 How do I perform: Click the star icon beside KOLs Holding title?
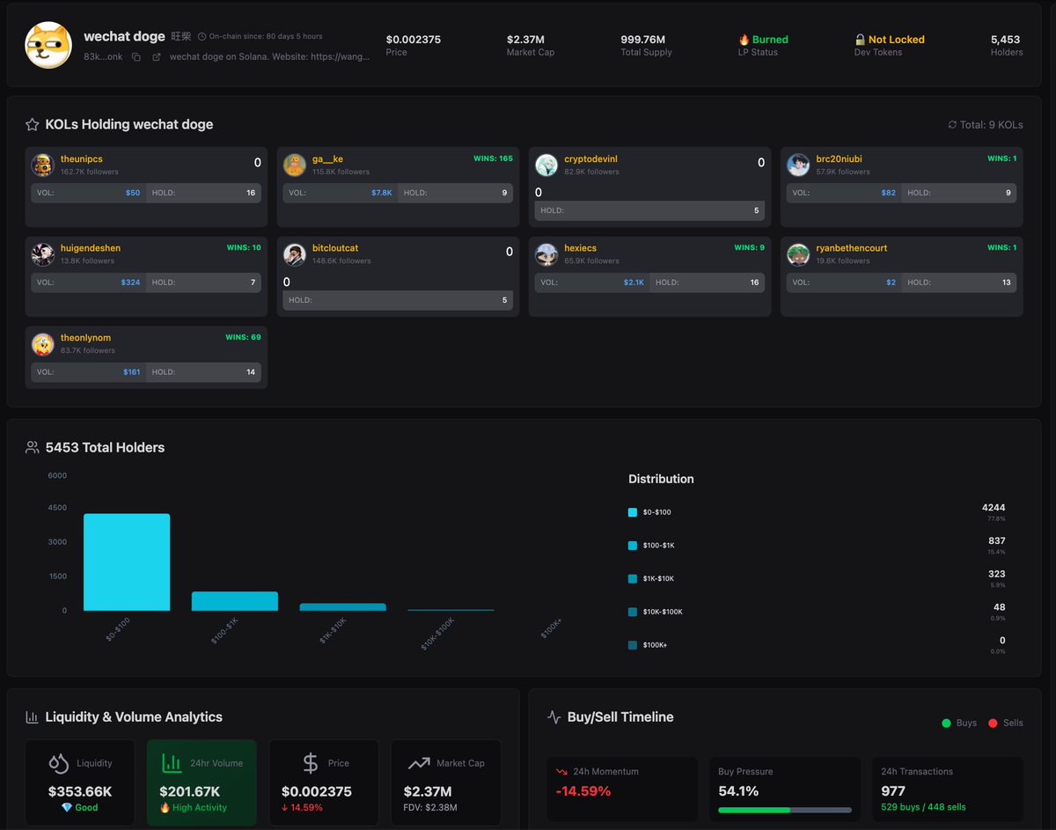pyautogui.click(x=33, y=125)
